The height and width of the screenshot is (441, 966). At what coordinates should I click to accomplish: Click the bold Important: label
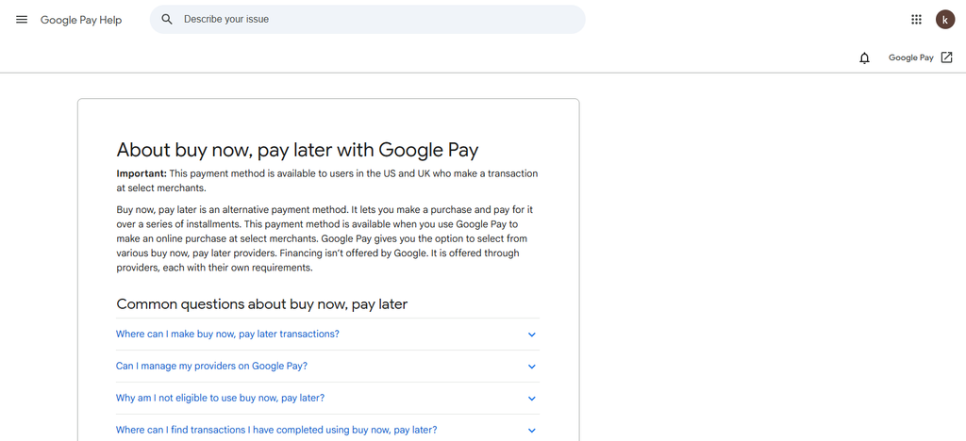[142, 173]
